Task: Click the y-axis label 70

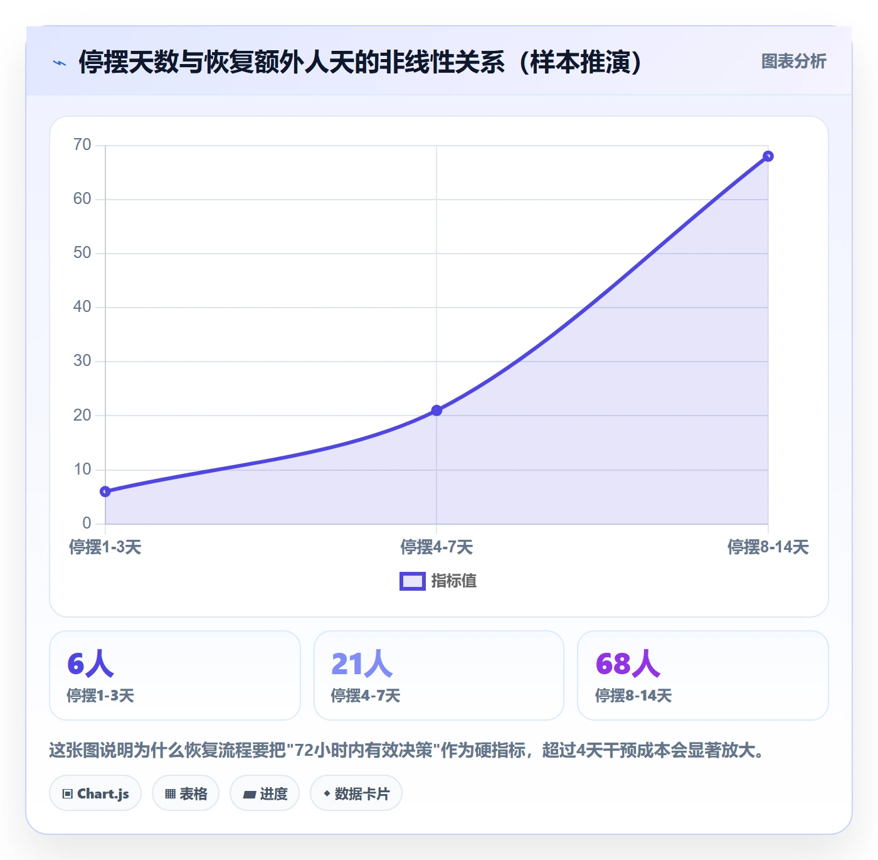Action: tap(82, 145)
